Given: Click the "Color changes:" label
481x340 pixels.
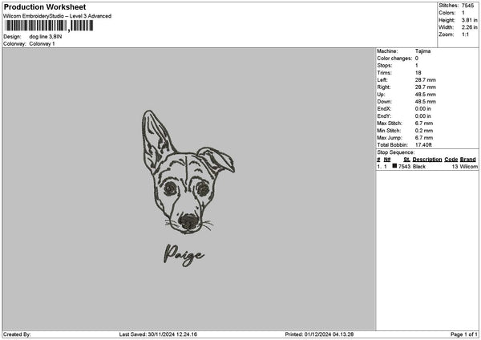Looking at the screenshot, I should (x=394, y=59).
